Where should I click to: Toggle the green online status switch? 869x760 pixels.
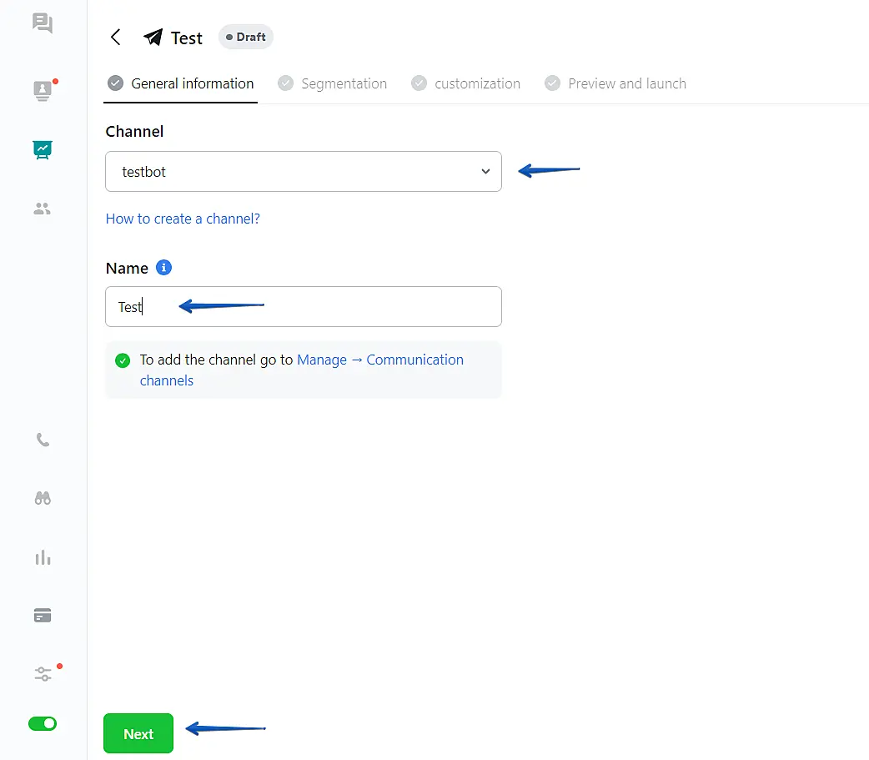click(x=43, y=723)
